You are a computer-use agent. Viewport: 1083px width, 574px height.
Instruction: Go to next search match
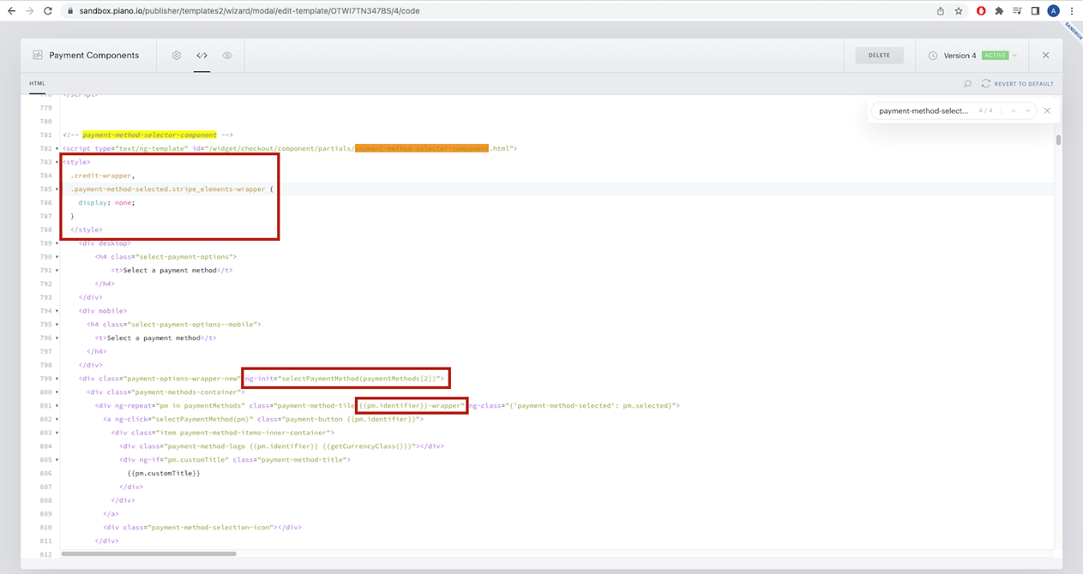click(1027, 111)
